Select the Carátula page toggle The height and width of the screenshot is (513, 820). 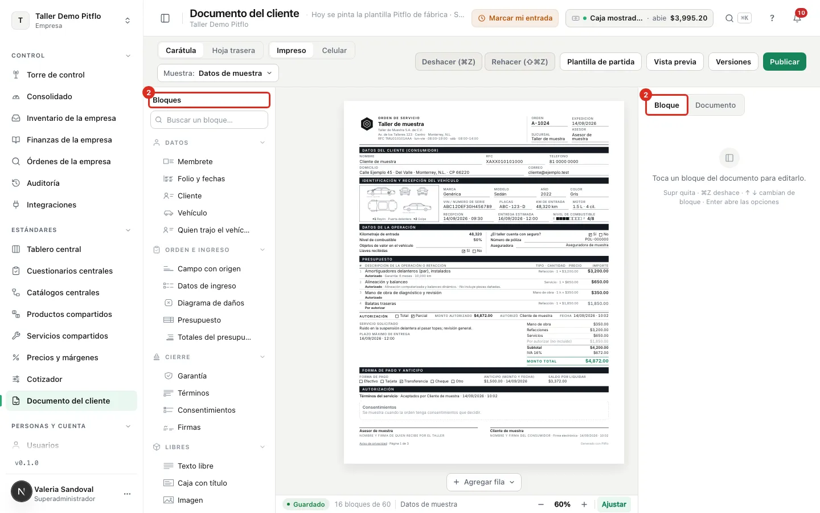[181, 50]
